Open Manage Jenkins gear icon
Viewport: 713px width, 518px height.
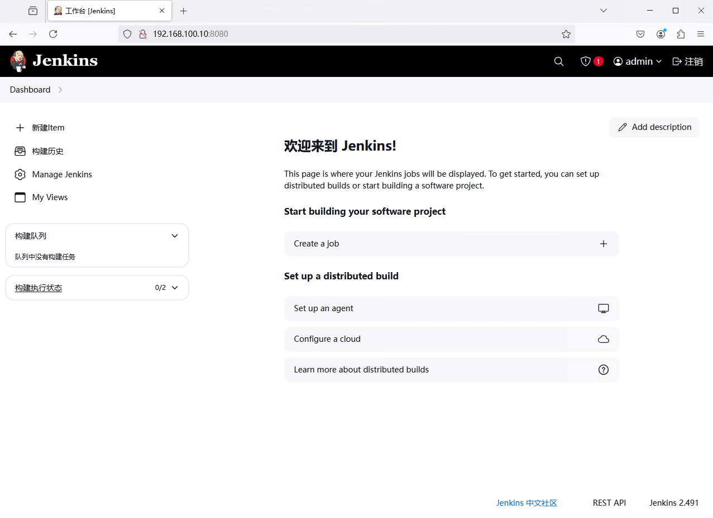point(20,175)
